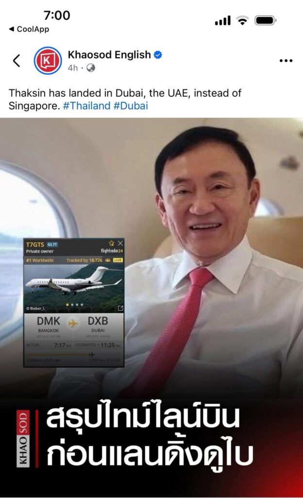
Task: Open the #Thailand hashtag
Action: coord(86,106)
